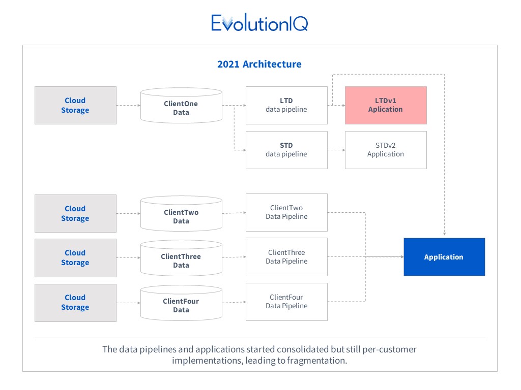This screenshot has width=521, height=390.
Task: Click the Cloud Storage box feeding ClientFour Data
Action: (75, 303)
